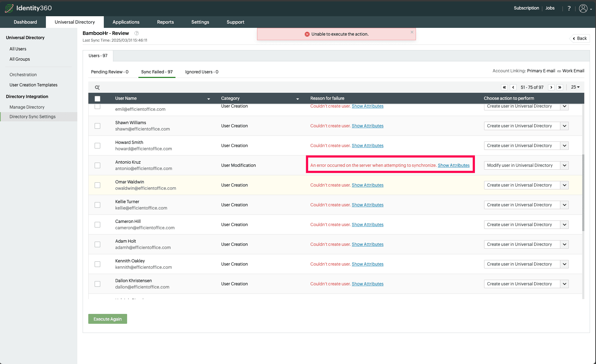Open the User Name column sort dropdown
The width and height of the screenshot is (596, 364).
209,99
